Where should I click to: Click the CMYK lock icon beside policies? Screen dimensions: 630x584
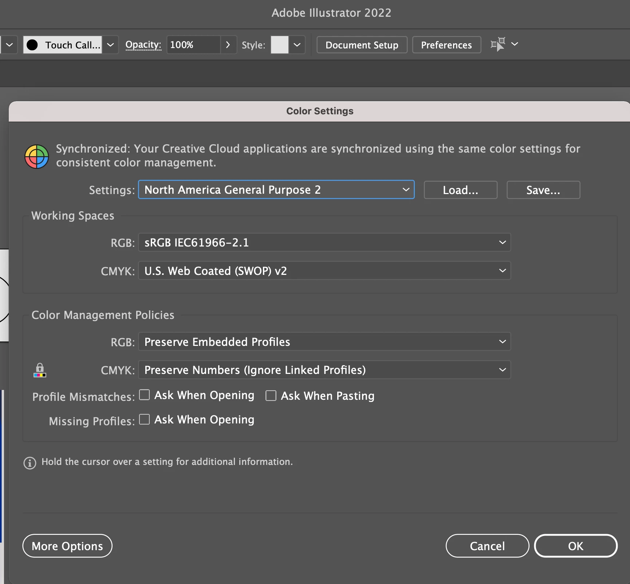click(40, 370)
